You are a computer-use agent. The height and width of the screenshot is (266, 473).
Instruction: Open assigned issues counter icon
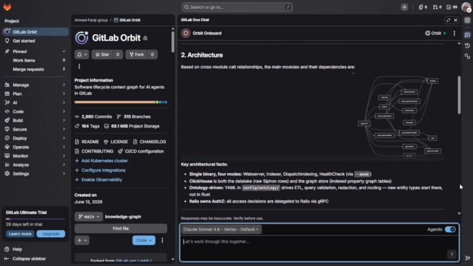[423, 7]
